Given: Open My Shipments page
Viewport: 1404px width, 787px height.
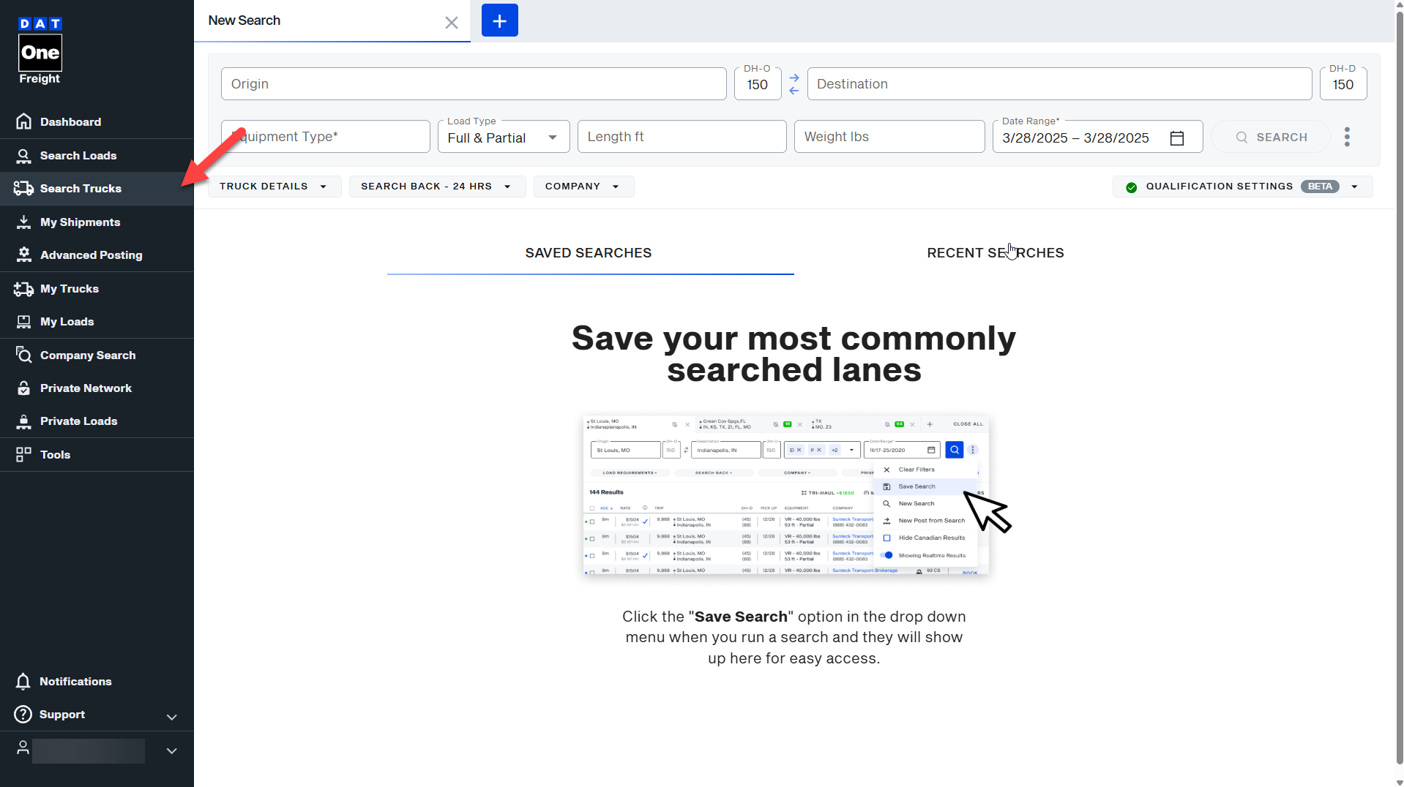Looking at the screenshot, I should (x=97, y=222).
